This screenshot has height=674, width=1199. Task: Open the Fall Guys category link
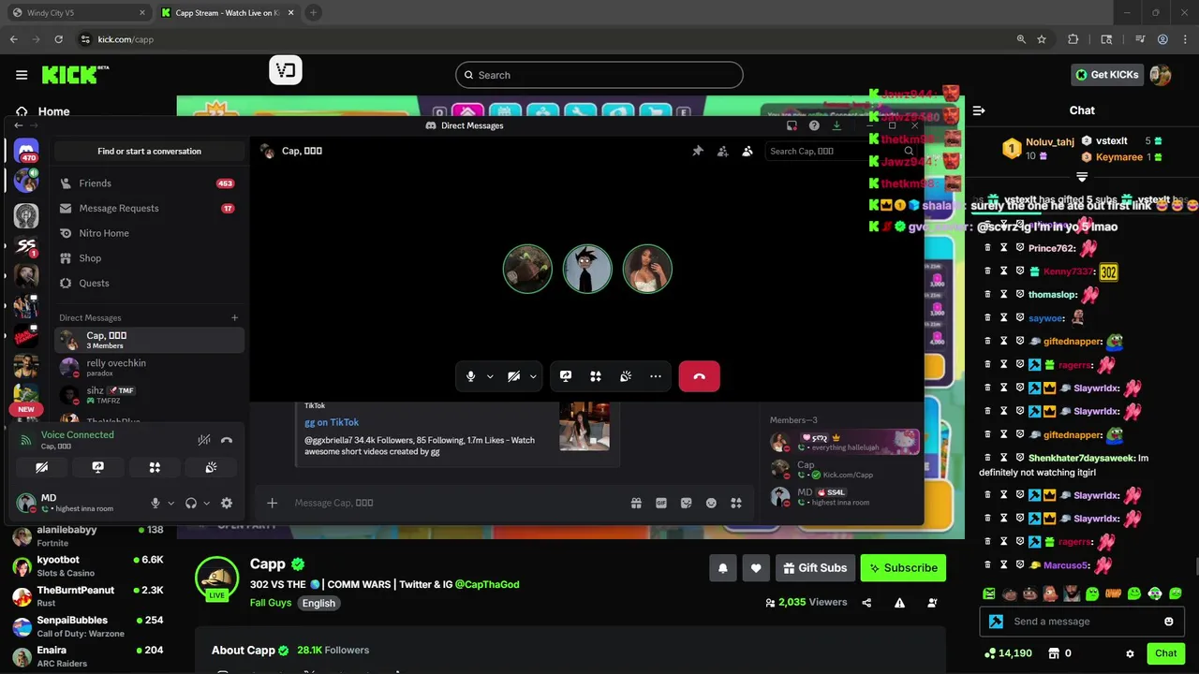271,603
